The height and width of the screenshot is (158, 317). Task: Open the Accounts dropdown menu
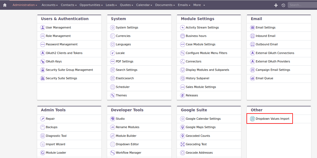[x=50, y=5]
